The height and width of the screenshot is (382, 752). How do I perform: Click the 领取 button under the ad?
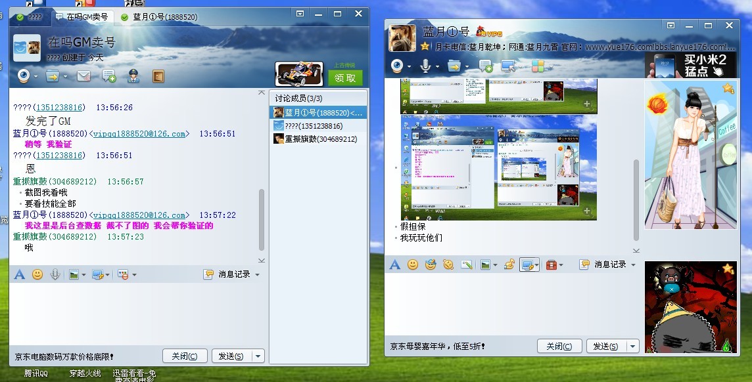(x=345, y=77)
